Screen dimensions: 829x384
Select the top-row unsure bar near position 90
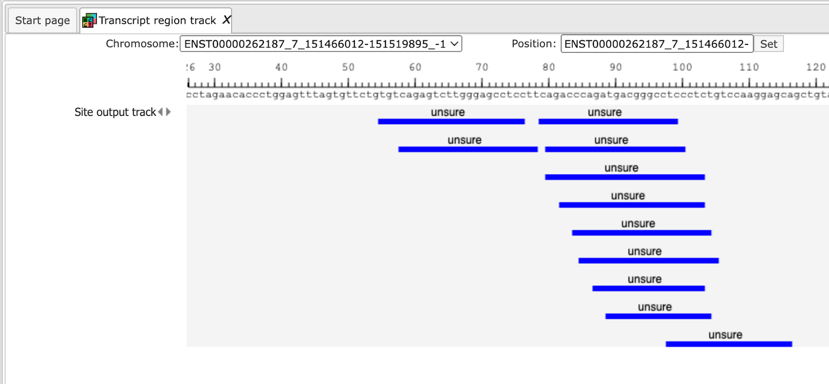[608, 122]
